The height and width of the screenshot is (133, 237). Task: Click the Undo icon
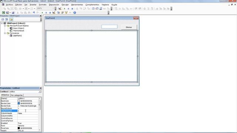coord(34,13)
